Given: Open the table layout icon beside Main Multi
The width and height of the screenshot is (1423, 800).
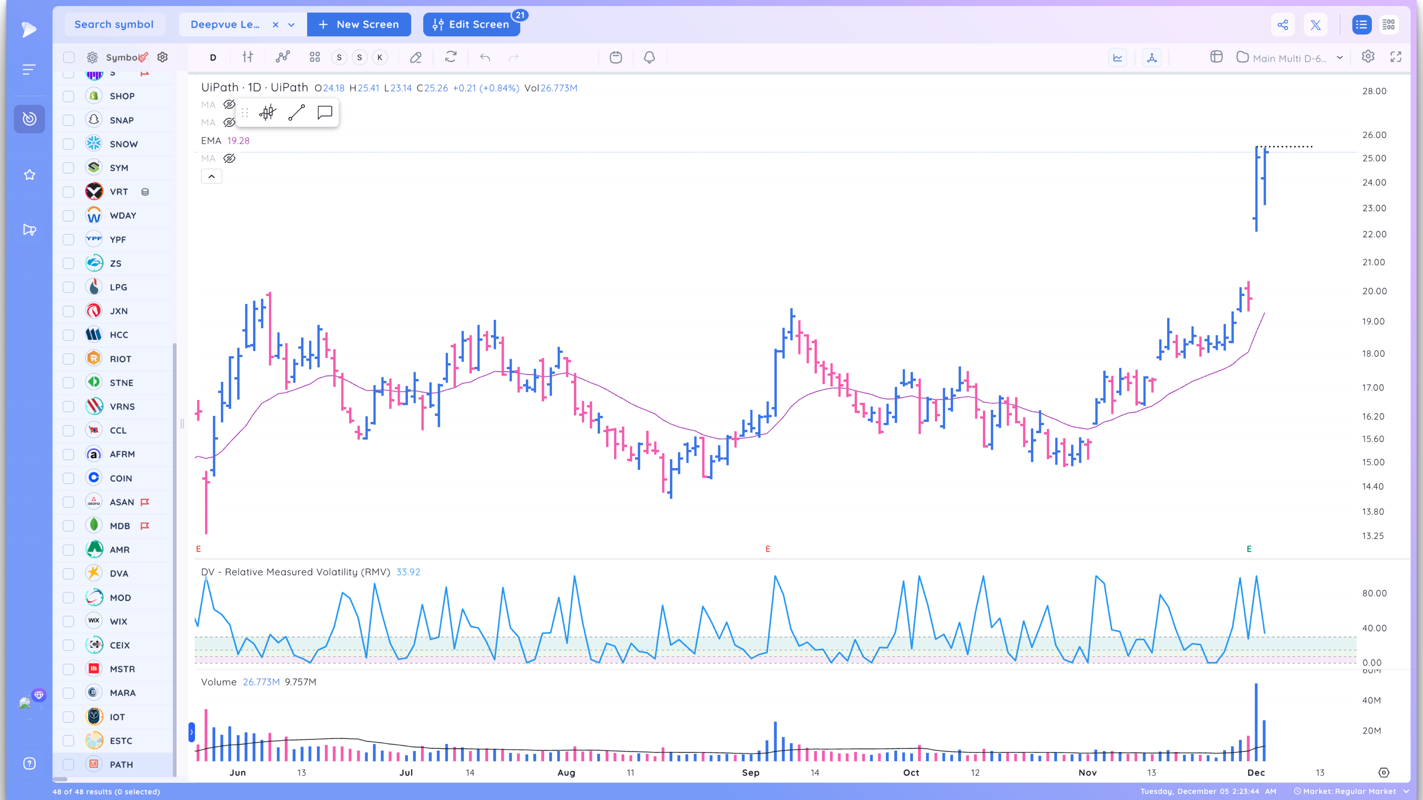Looking at the screenshot, I should [x=1217, y=57].
